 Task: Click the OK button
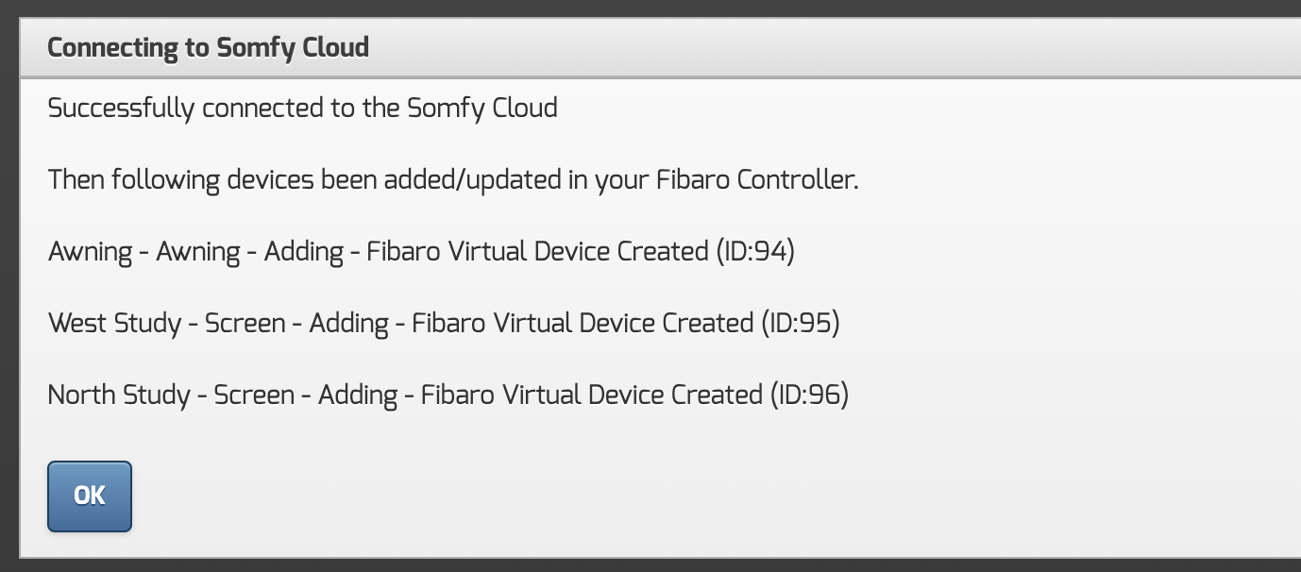click(x=90, y=496)
